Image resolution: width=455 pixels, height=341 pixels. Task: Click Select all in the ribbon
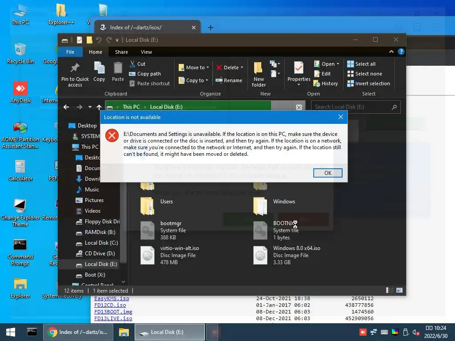(x=361, y=64)
